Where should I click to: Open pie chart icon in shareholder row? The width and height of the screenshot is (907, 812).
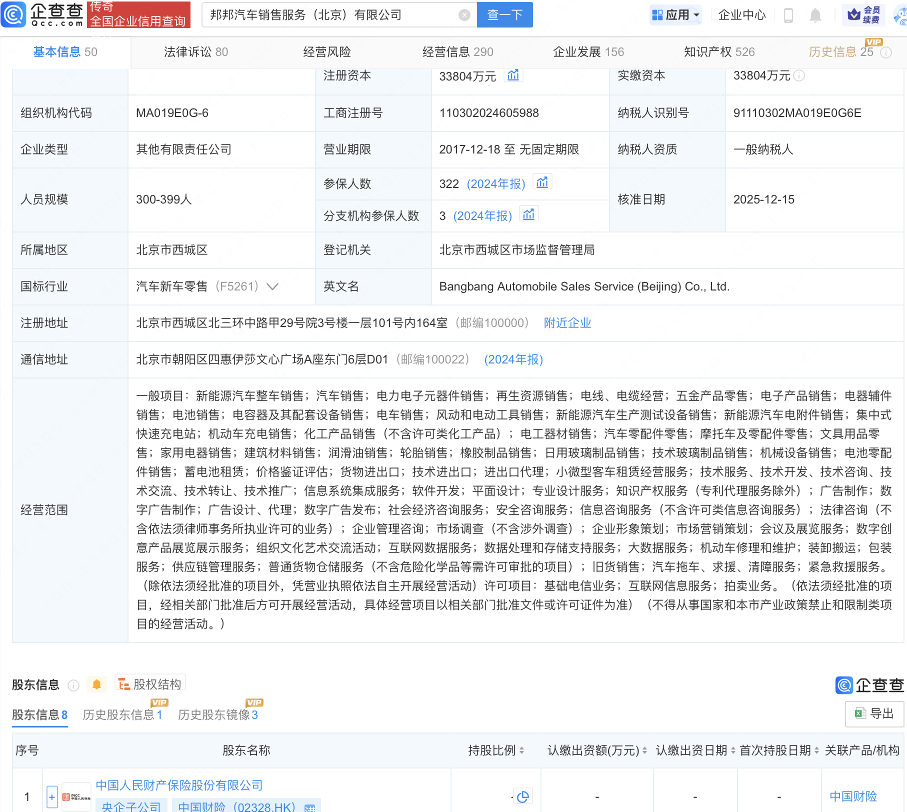pos(523,796)
